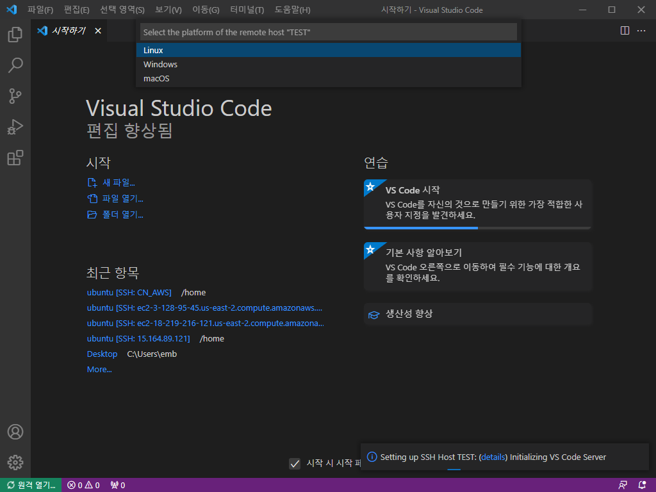
Task: Click the remote platform selection input box
Action: (329, 32)
